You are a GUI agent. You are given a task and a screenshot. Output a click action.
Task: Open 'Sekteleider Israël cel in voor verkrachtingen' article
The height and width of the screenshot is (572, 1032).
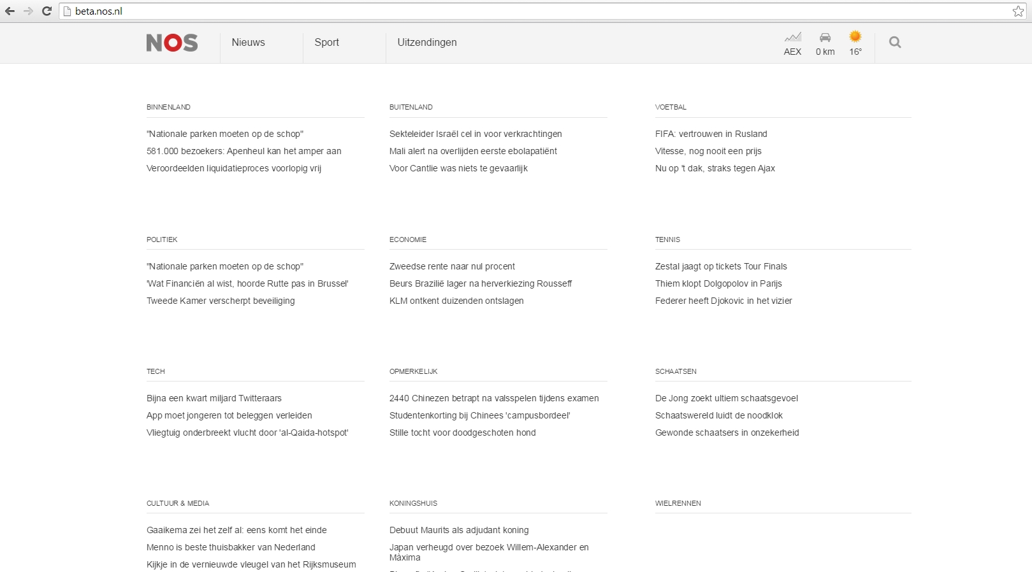coord(476,134)
